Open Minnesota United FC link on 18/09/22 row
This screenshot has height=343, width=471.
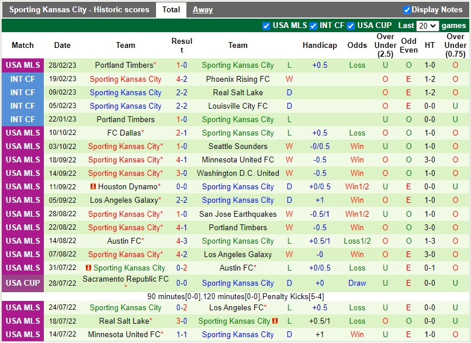click(238, 160)
